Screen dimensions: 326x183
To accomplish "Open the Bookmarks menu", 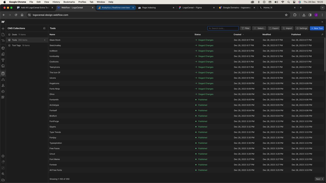I will [x=69, y=2].
